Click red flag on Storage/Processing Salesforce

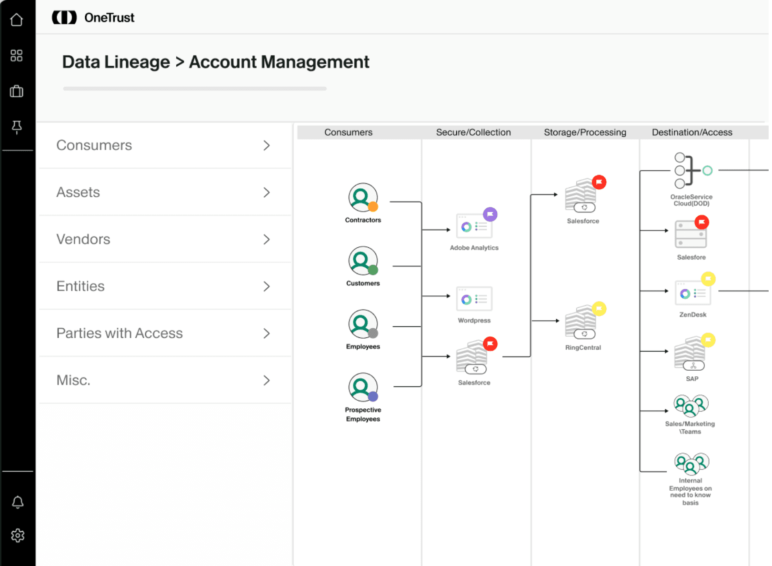[599, 182]
